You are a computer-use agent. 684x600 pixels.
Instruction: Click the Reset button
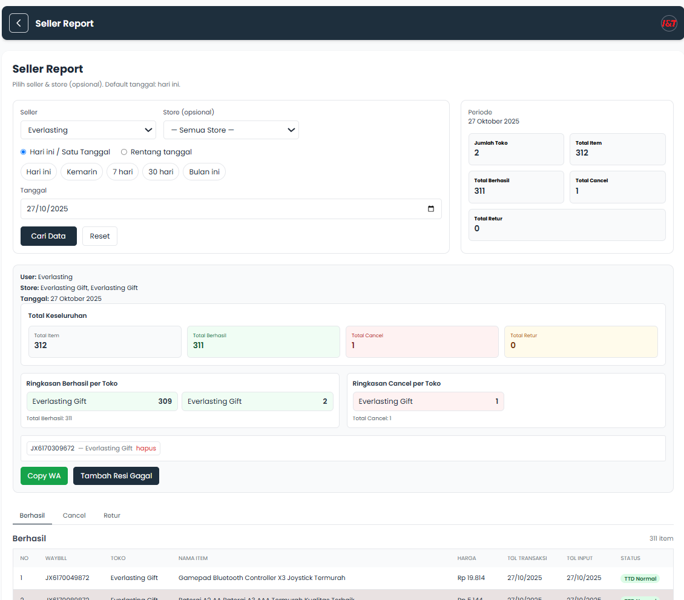click(x=99, y=236)
